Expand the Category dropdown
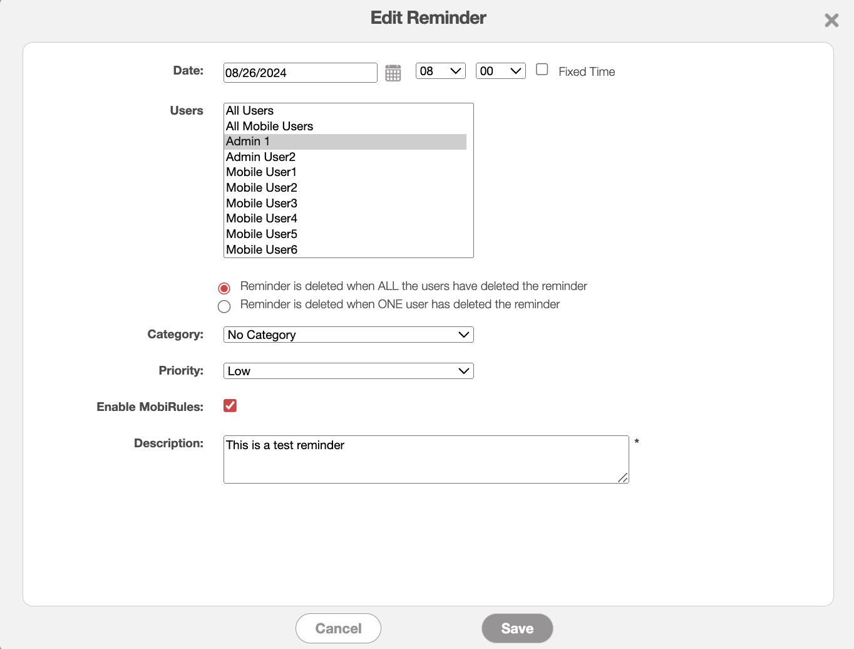Image resolution: width=854 pixels, height=649 pixels. click(348, 335)
